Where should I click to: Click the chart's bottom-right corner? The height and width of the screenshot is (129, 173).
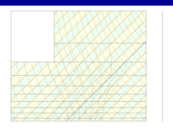146,121
